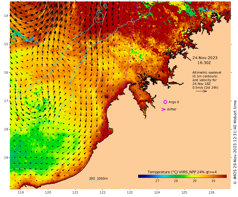The height and width of the screenshot is (197, 238).
Task: Click the longitude axis label 119
Action: coord(21,192)
